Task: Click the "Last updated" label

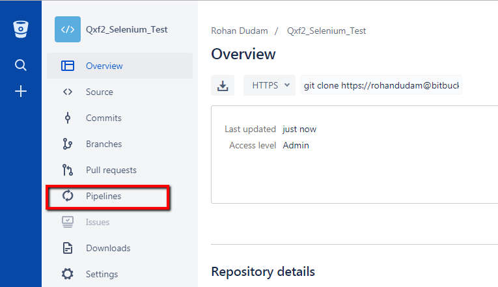Action: click(x=250, y=130)
